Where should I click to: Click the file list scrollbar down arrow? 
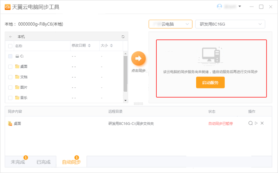125,100
